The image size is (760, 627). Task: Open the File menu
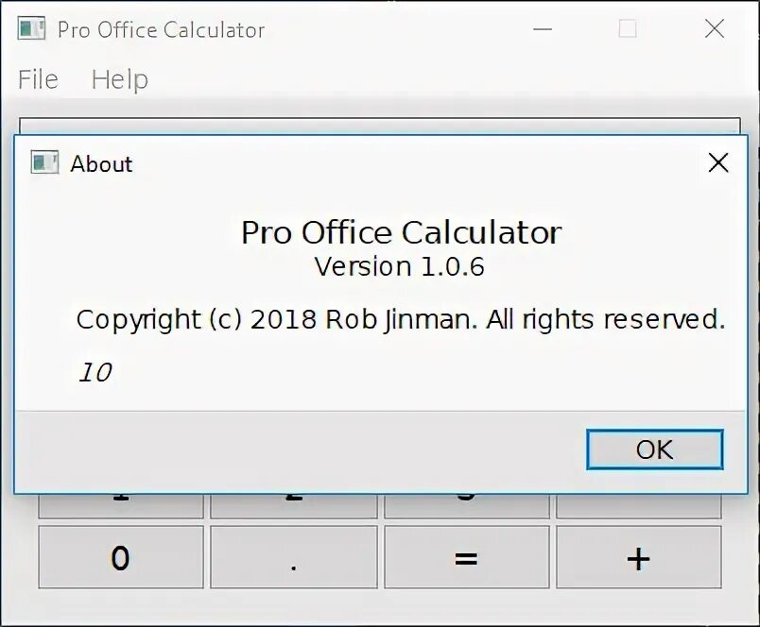pyautogui.click(x=38, y=79)
